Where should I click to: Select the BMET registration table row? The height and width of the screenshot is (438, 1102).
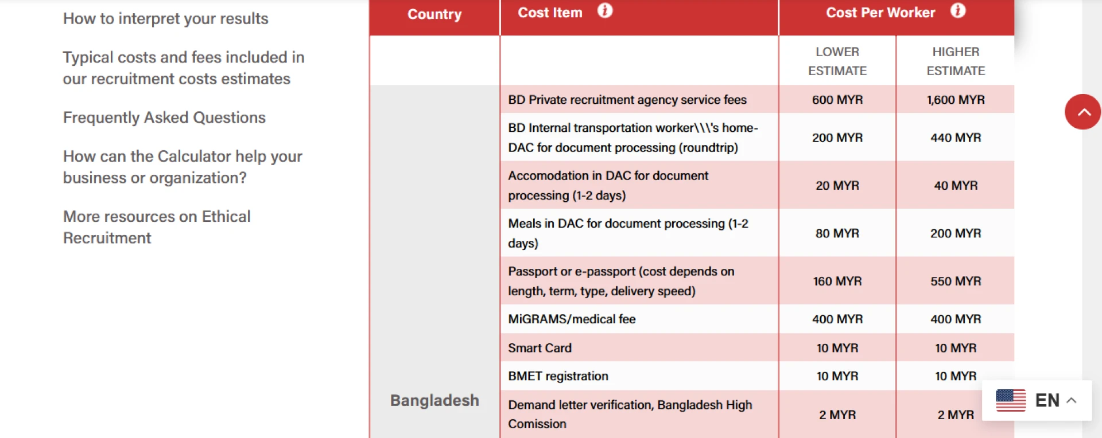(639, 376)
